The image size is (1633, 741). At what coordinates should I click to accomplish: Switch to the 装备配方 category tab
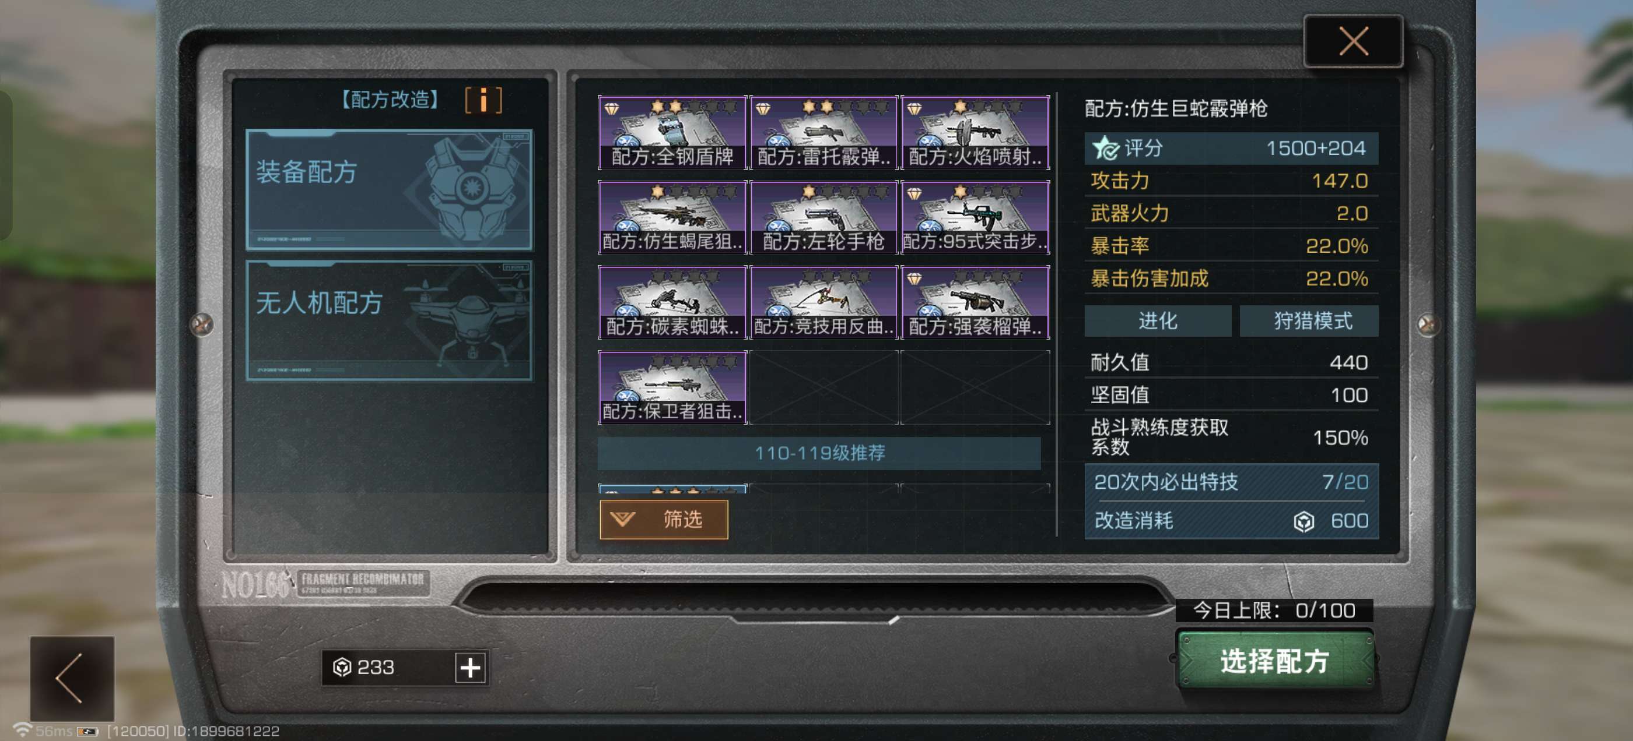(x=389, y=190)
